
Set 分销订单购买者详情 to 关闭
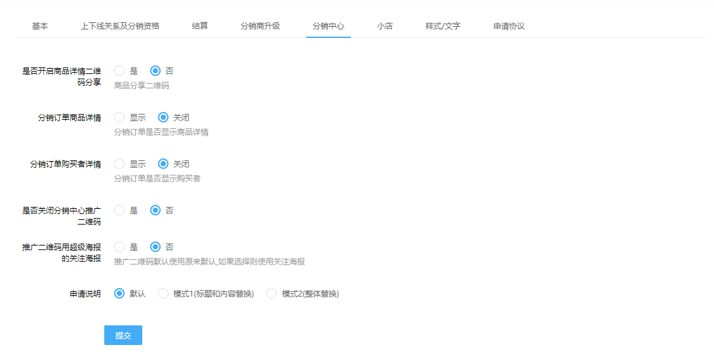pos(163,164)
